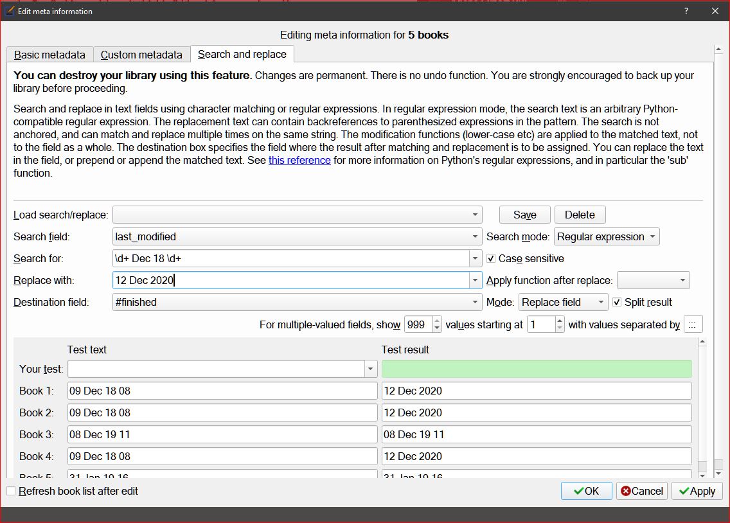The height and width of the screenshot is (523, 730).
Task: Click the show values field containing 999
Action: pos(418,324)
